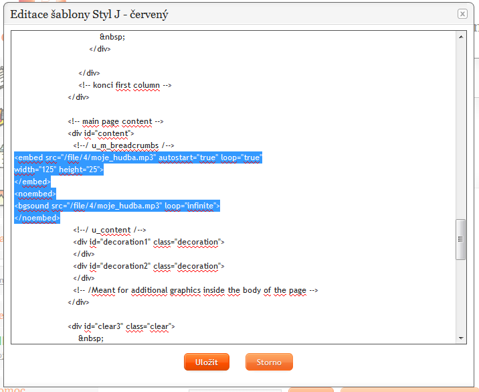Image resolution: width=479 pixels, height=392 pixels.
Task: Click the Uložit button
Action: click(206, 362)
